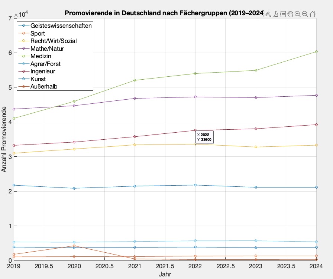
Task: Activate the zoom out tool
Action: click(x=305, y=14)
